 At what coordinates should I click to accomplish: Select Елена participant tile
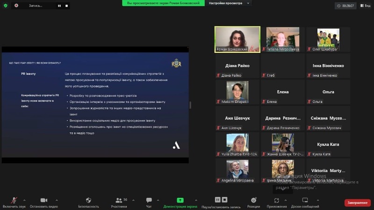283,92
